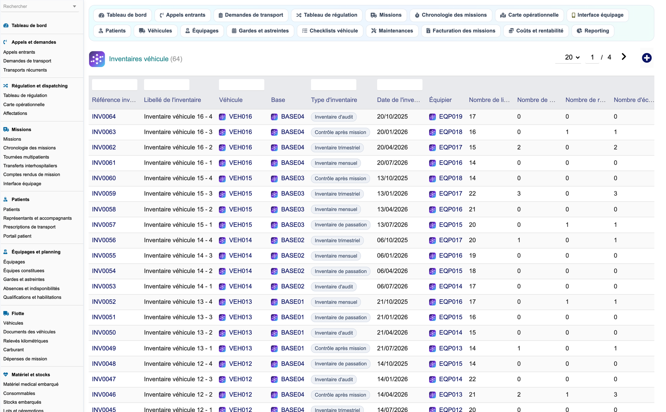Click the BASE02 icon in row INV0053
The height and width of the screenshot is (412, 666).
click(274, 286)
